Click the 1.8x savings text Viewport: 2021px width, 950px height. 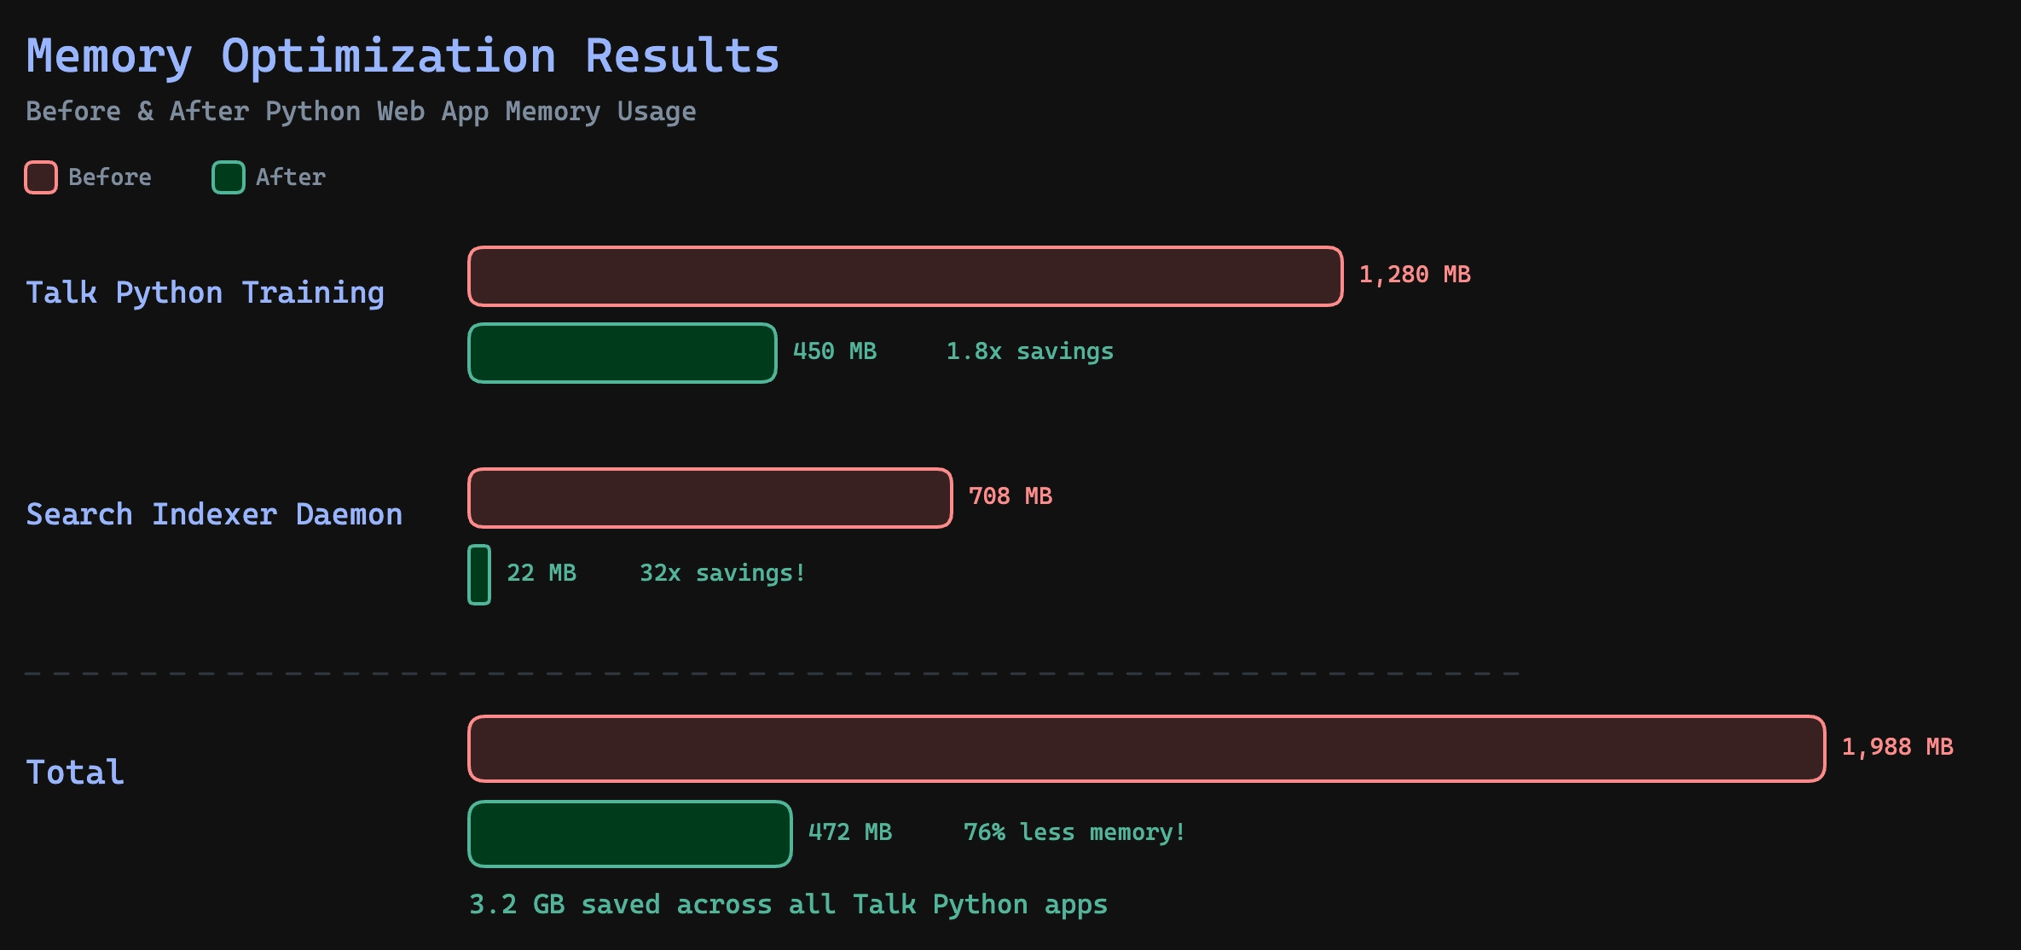pyautogui.click(x=1029, y=351)
